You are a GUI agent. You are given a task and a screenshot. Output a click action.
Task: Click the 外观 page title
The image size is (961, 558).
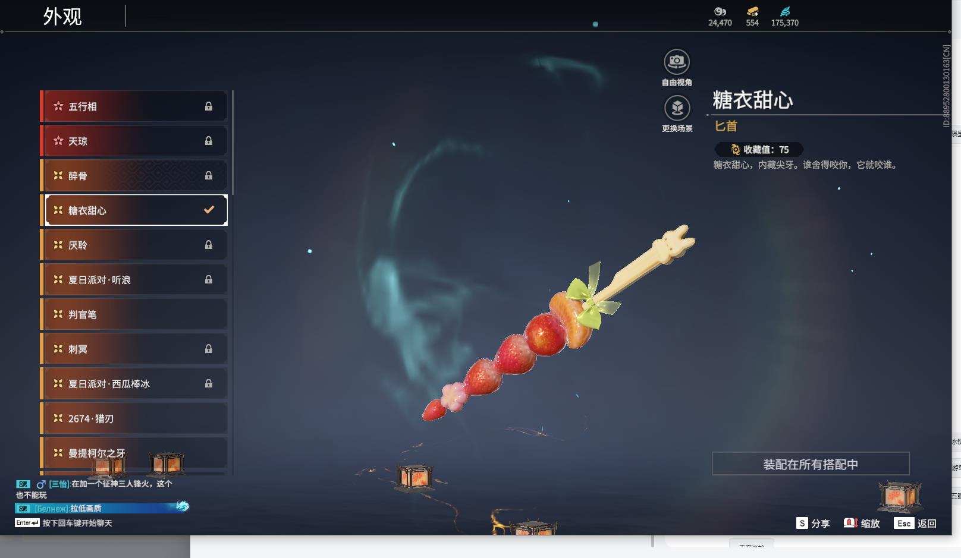click(62, 16)
